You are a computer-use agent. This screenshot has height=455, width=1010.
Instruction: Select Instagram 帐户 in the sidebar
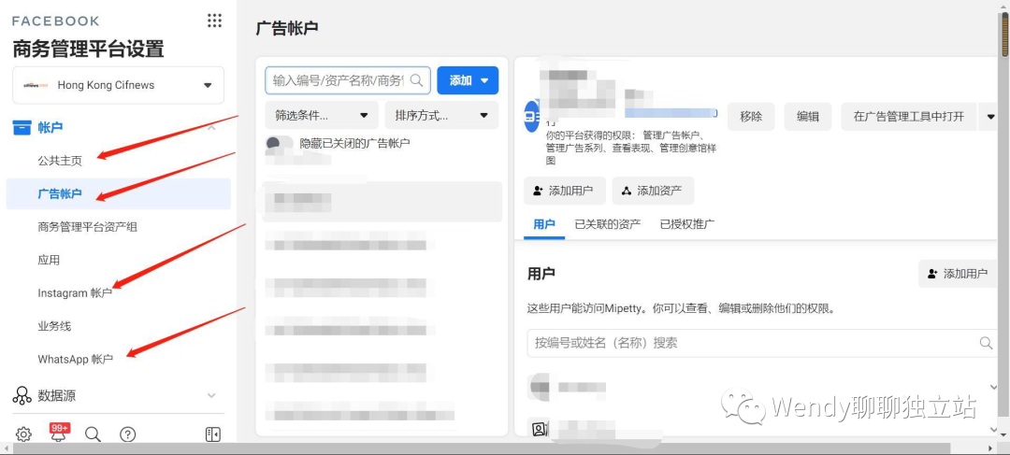click(75, 292)
